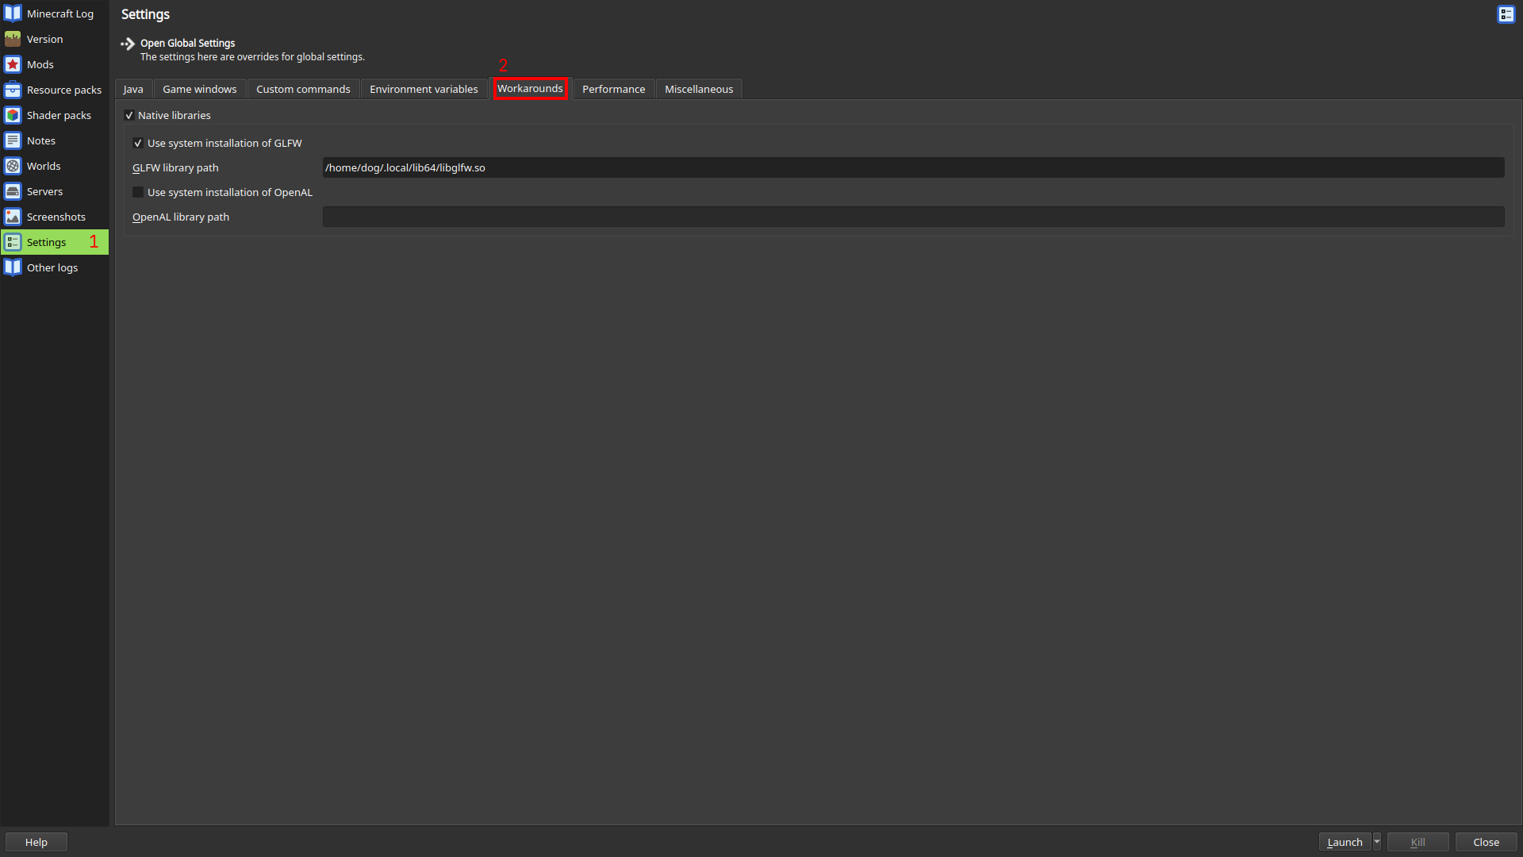Click the Launch button

1345,841
